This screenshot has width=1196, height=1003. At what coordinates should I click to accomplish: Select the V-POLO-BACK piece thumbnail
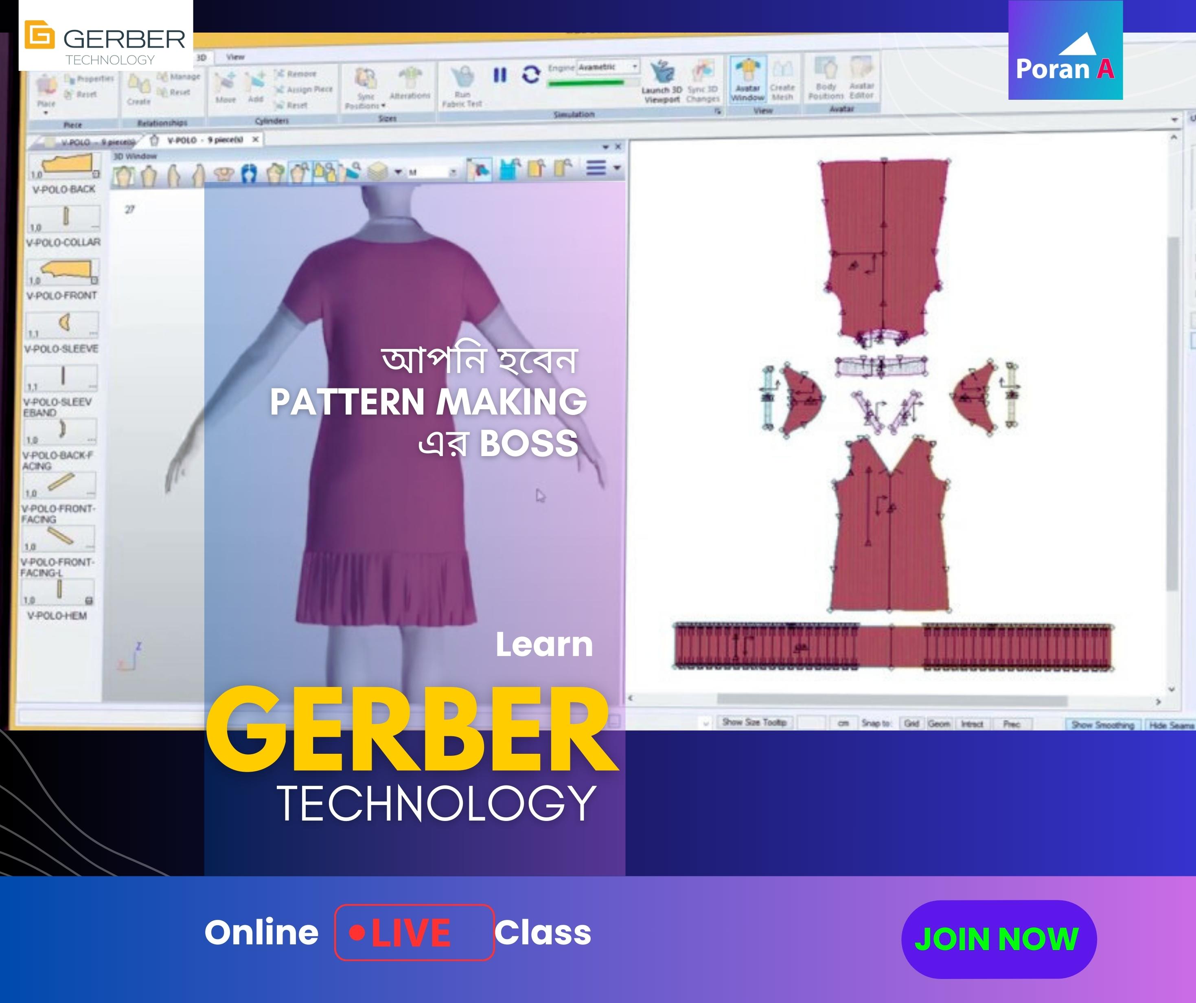pyautogui.click(x=65, y=166)
